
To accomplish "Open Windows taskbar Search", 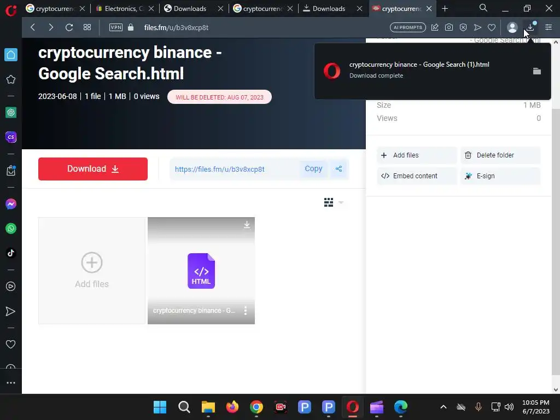I will (x=184, y=407).
